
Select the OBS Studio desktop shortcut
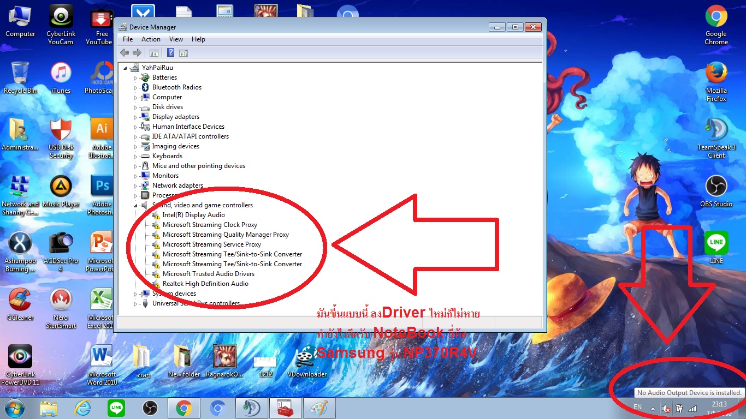point(716,191)
